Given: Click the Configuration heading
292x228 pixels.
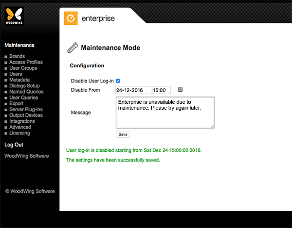Looking at the screenshot, I should point(87,65).
